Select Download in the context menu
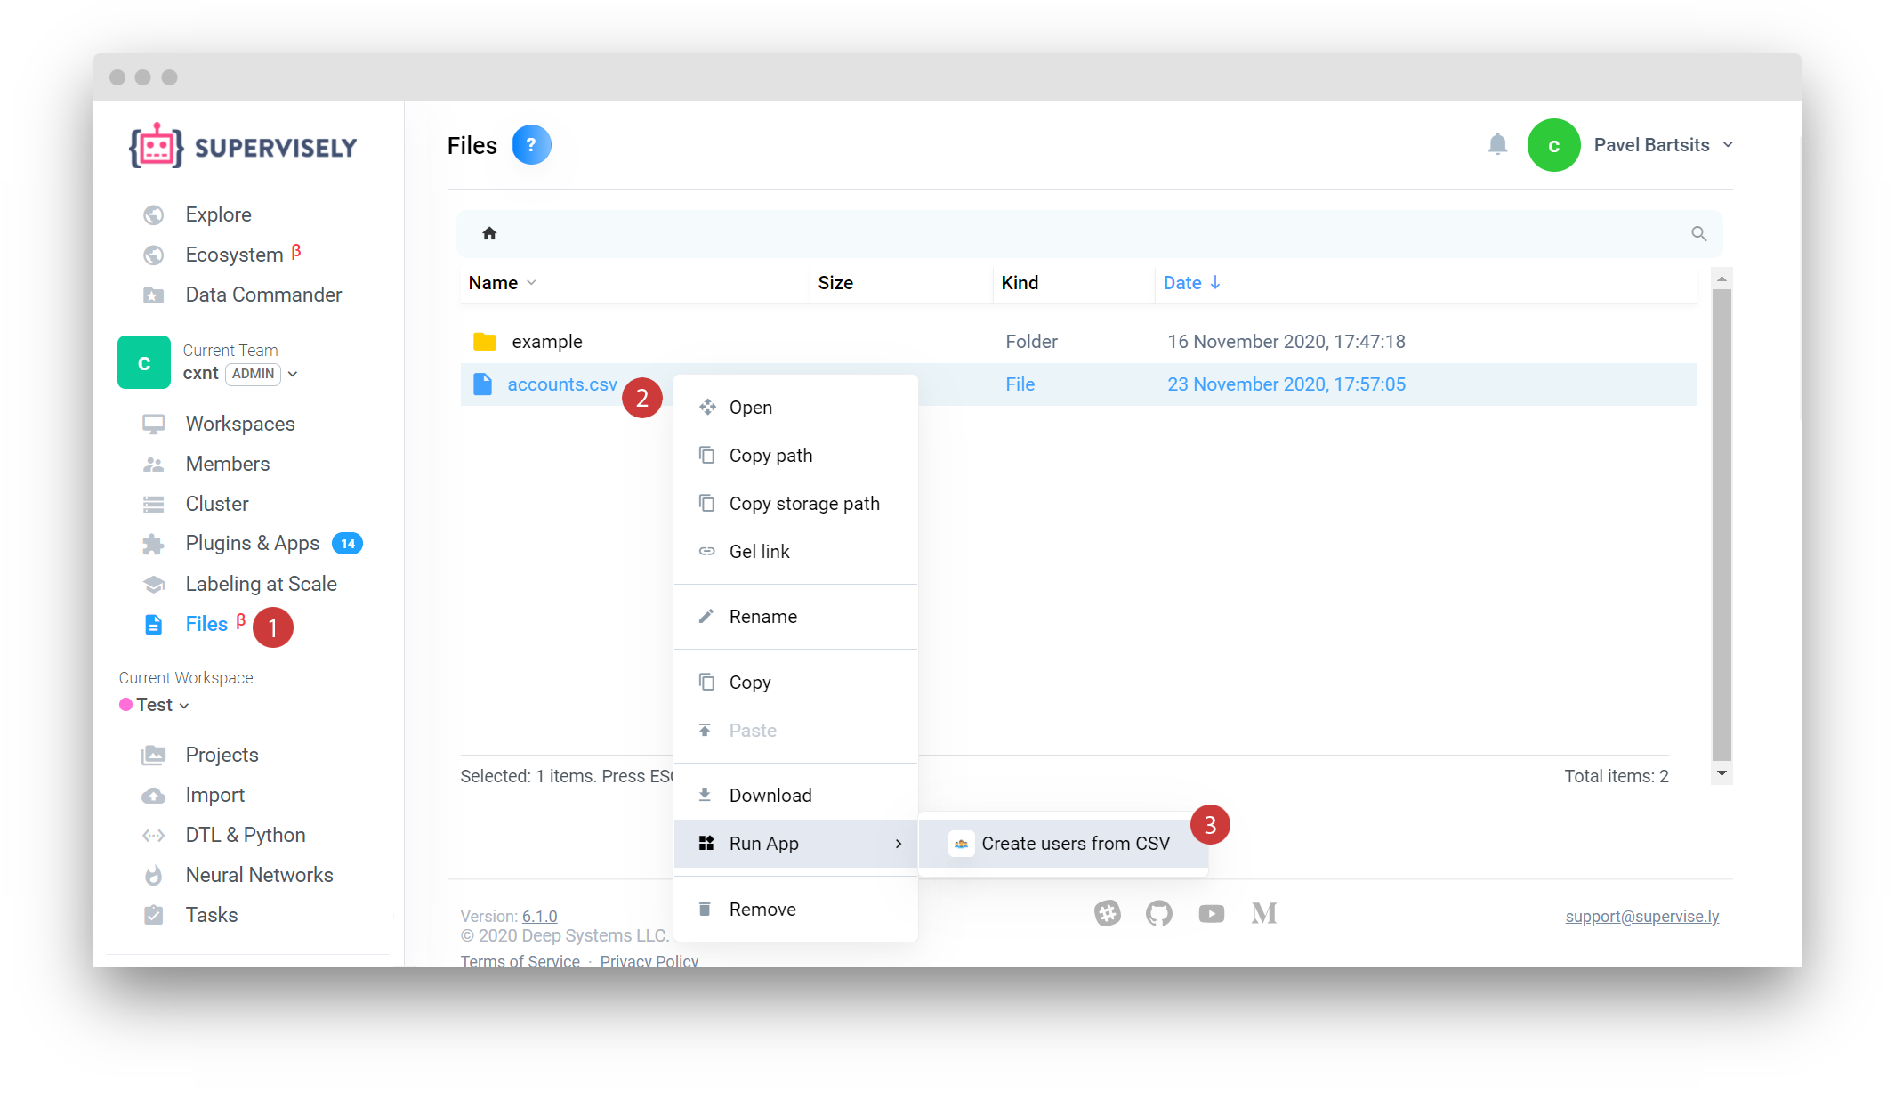The height and width of the screenshot is (1100, 1895). (770, 795)
